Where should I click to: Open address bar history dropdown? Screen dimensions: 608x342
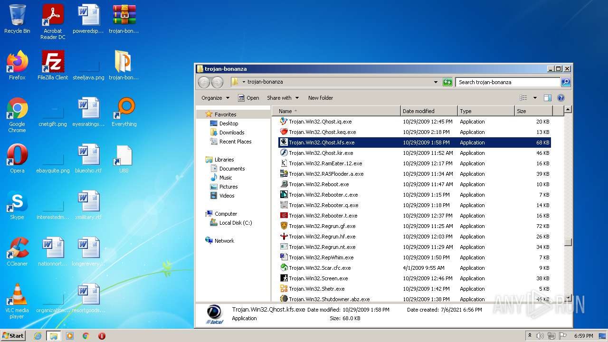436,82
